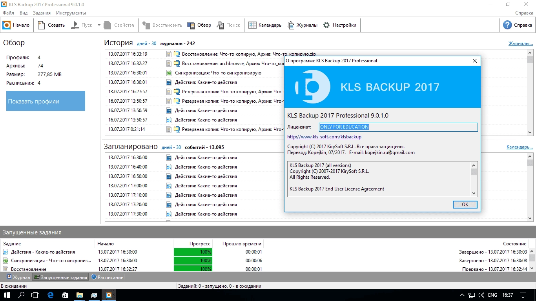
Task: Click the Показать профили button
Action: (x=46, y=101)
